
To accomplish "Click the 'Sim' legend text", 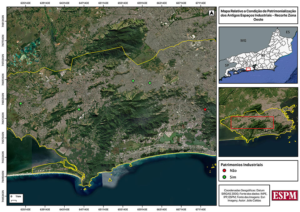I will click(233, 177).
